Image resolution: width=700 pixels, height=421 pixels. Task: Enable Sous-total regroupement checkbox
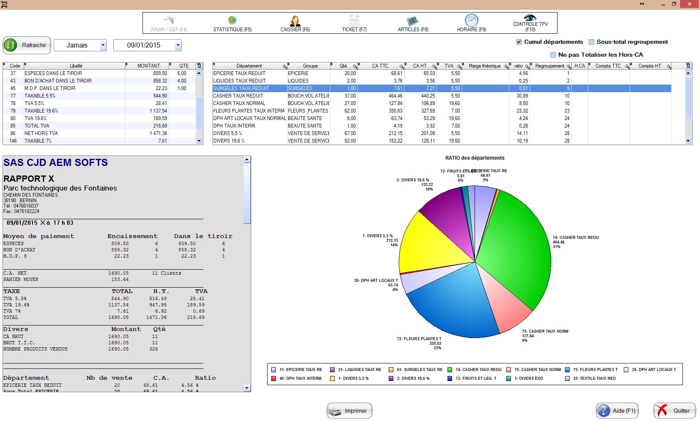pyautogui.click(x=591, y=42)
